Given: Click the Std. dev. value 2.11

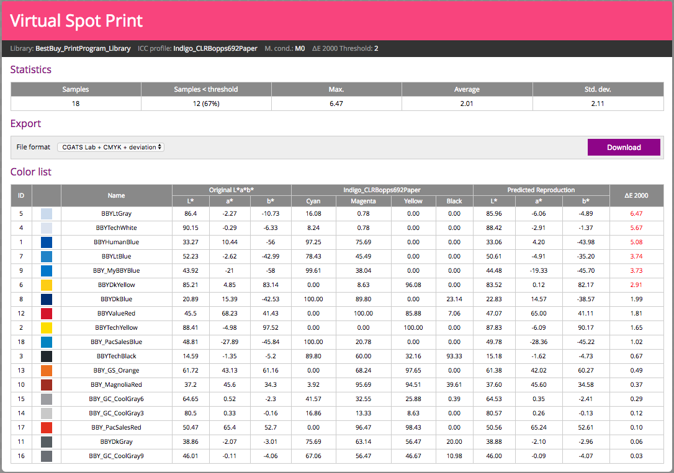Looking at the screenshot, I should point(598,104).
